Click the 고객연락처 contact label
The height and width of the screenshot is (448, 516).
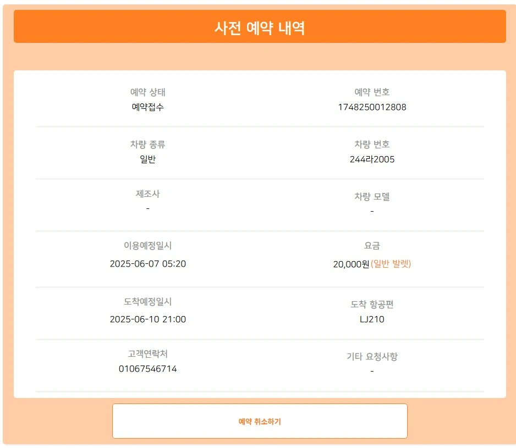(x=147, y=356)
